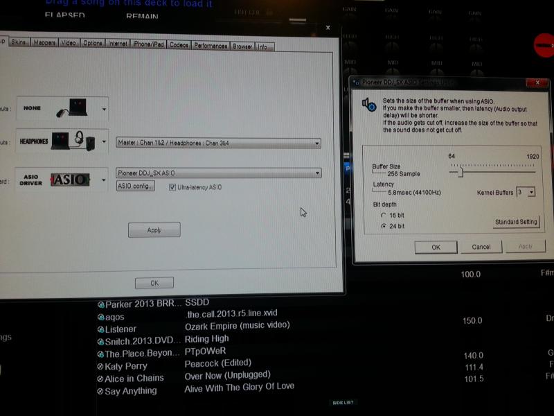
Task: Switch to the Skins tab
Action: [19, 42]
